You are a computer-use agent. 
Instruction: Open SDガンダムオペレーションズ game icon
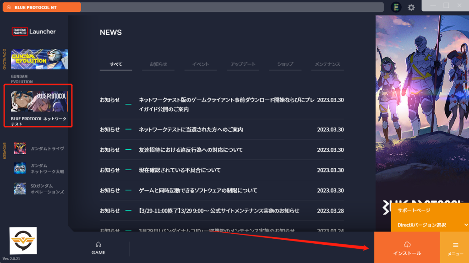tap(20, 188)
